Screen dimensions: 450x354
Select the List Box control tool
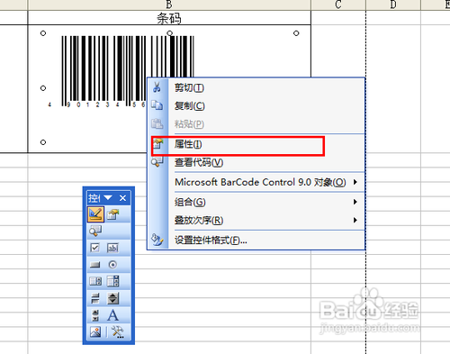point(95,281)
